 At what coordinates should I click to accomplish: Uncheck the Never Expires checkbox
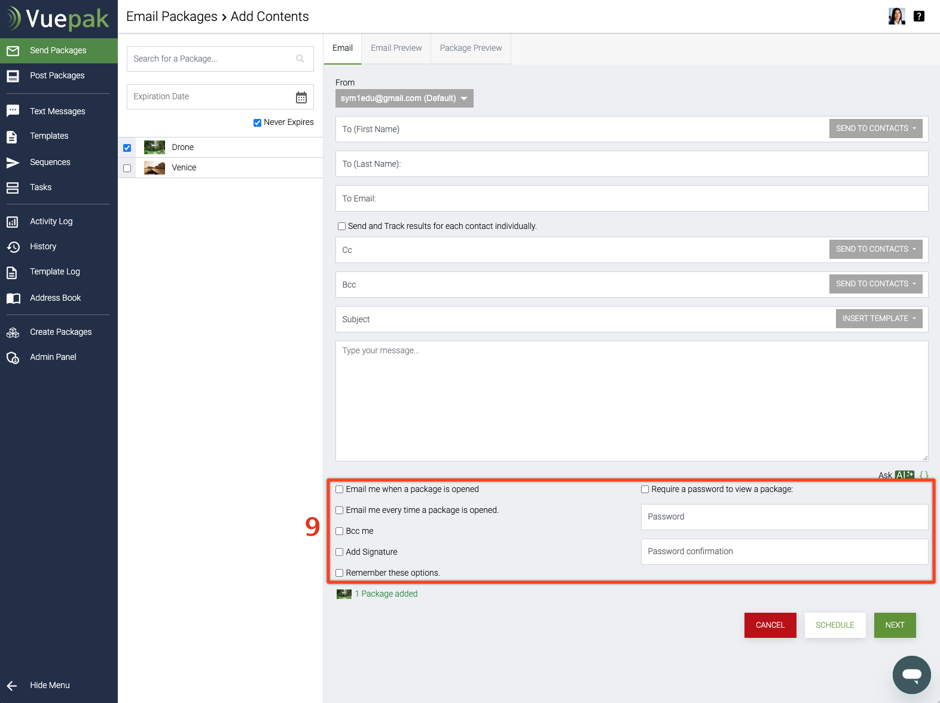257,123
